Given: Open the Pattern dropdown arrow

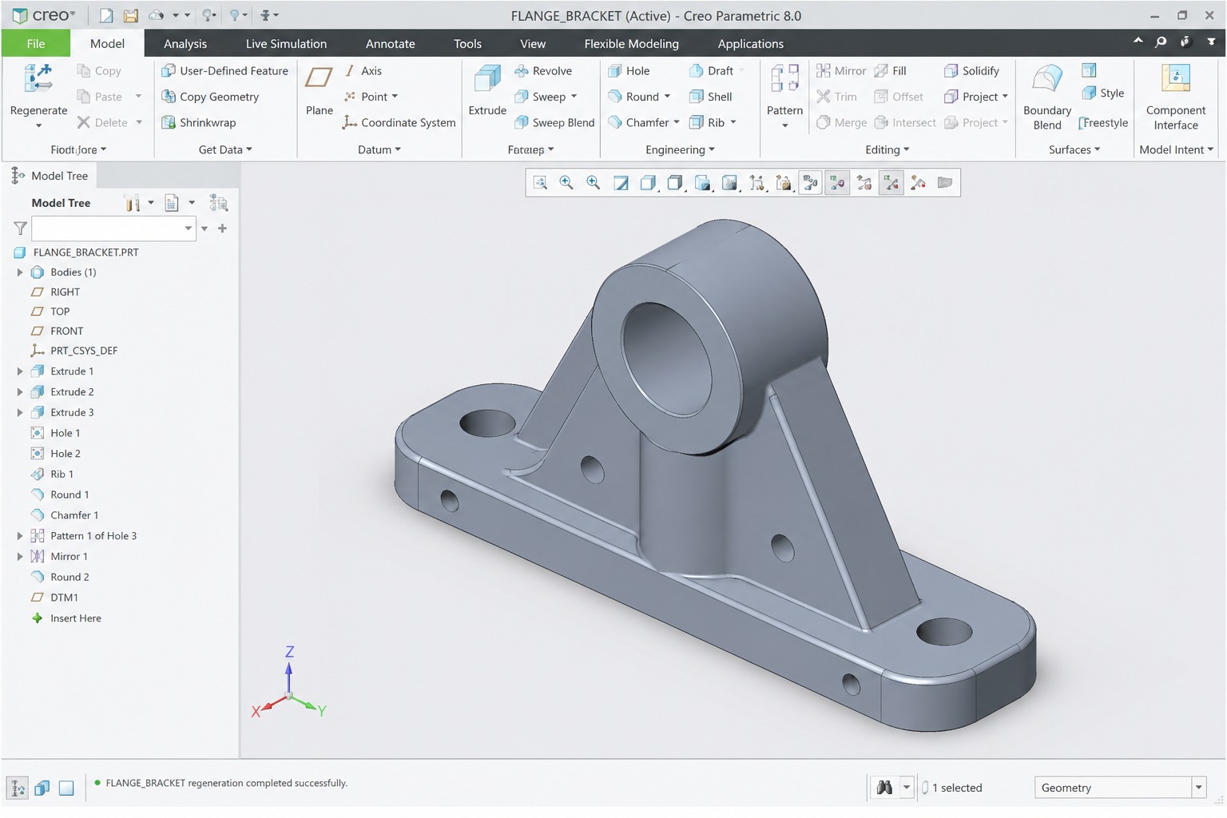Looking at the screenshot, I should pyautogui.click(x=784, y=126).
